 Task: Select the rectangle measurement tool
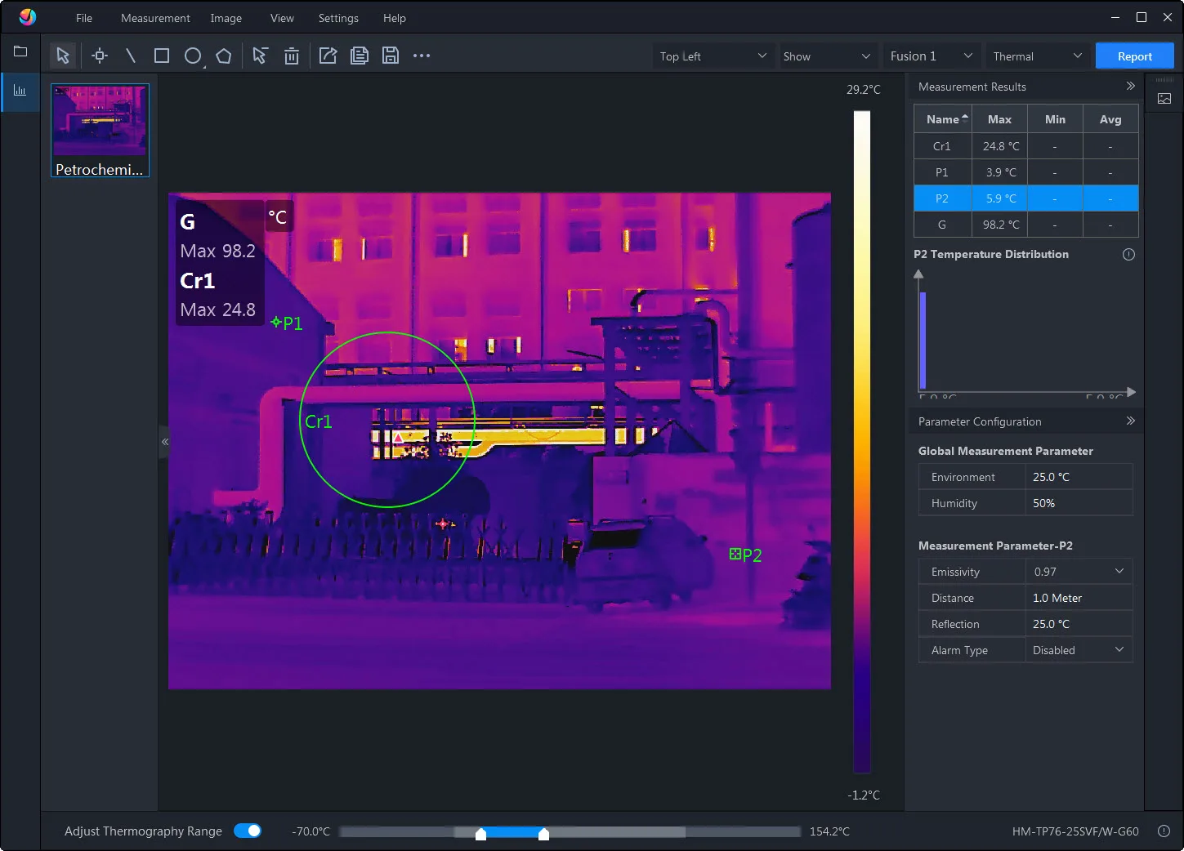pyautogui.click(x=162, y=56)
